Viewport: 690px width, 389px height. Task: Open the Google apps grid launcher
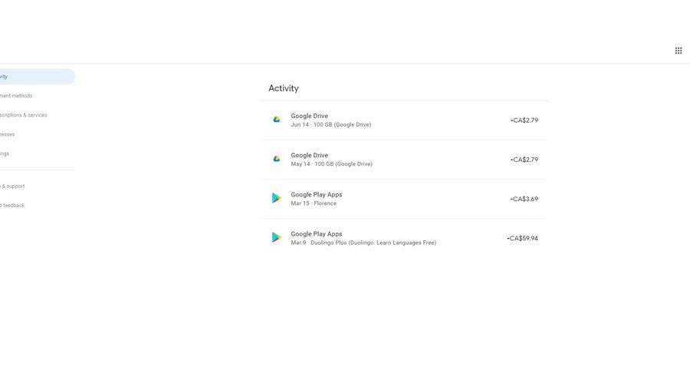click(x=678, y=51)
